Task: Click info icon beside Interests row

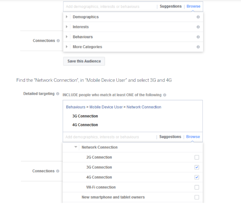Action: click(198, 27)
